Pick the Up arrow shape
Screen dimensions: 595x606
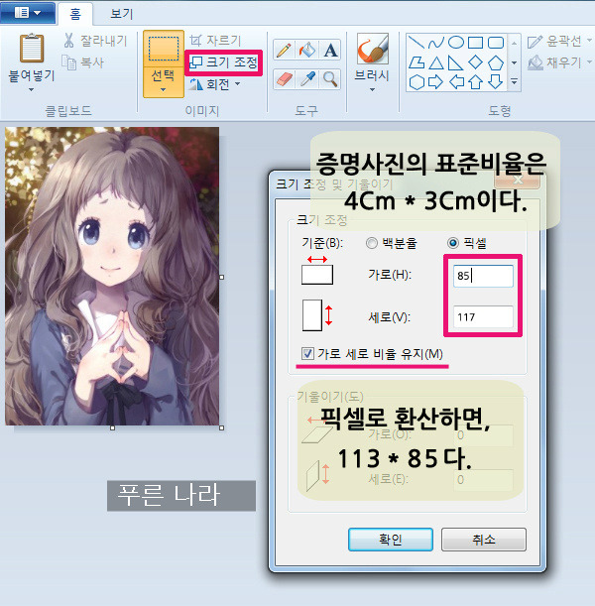click(476, 82)
